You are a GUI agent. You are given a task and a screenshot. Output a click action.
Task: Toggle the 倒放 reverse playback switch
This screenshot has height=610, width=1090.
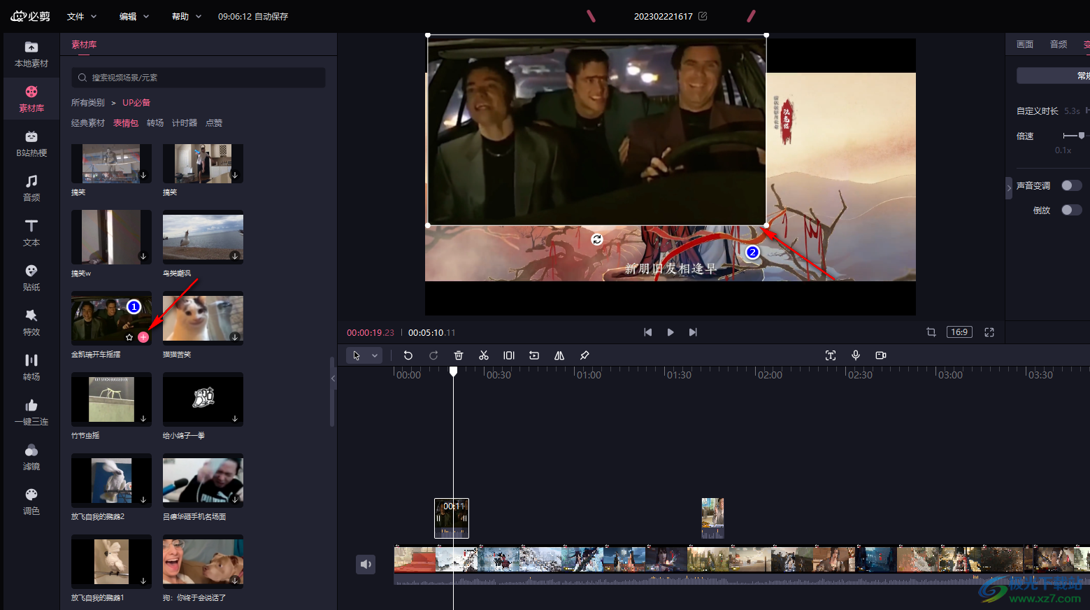pyautogui.click(x=1071, y=210)
